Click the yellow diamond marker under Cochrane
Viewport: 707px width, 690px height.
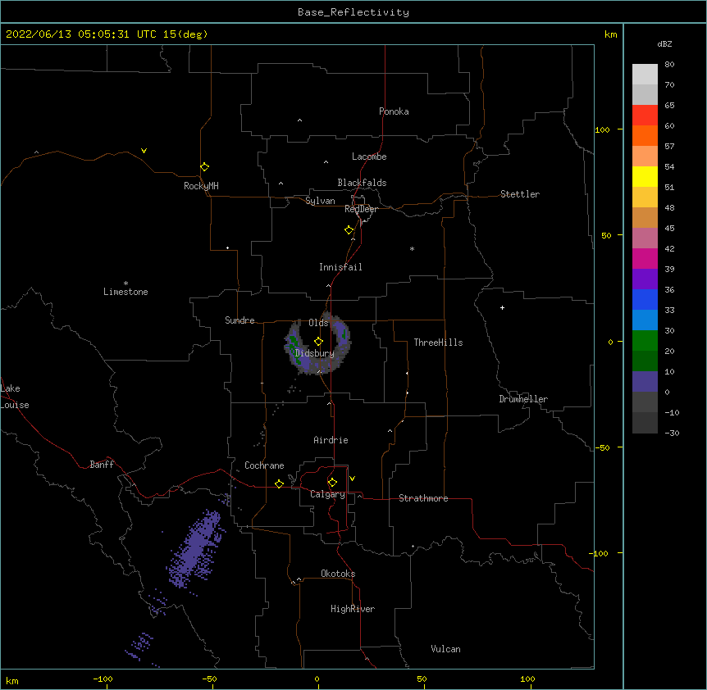tap(279, 483)
